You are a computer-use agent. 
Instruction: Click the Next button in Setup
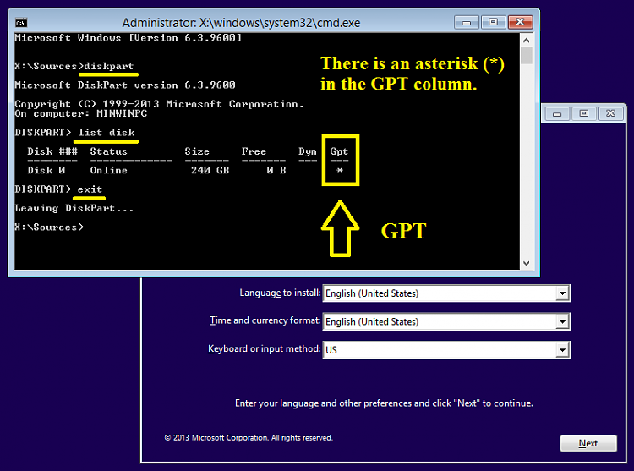(588, 443)
